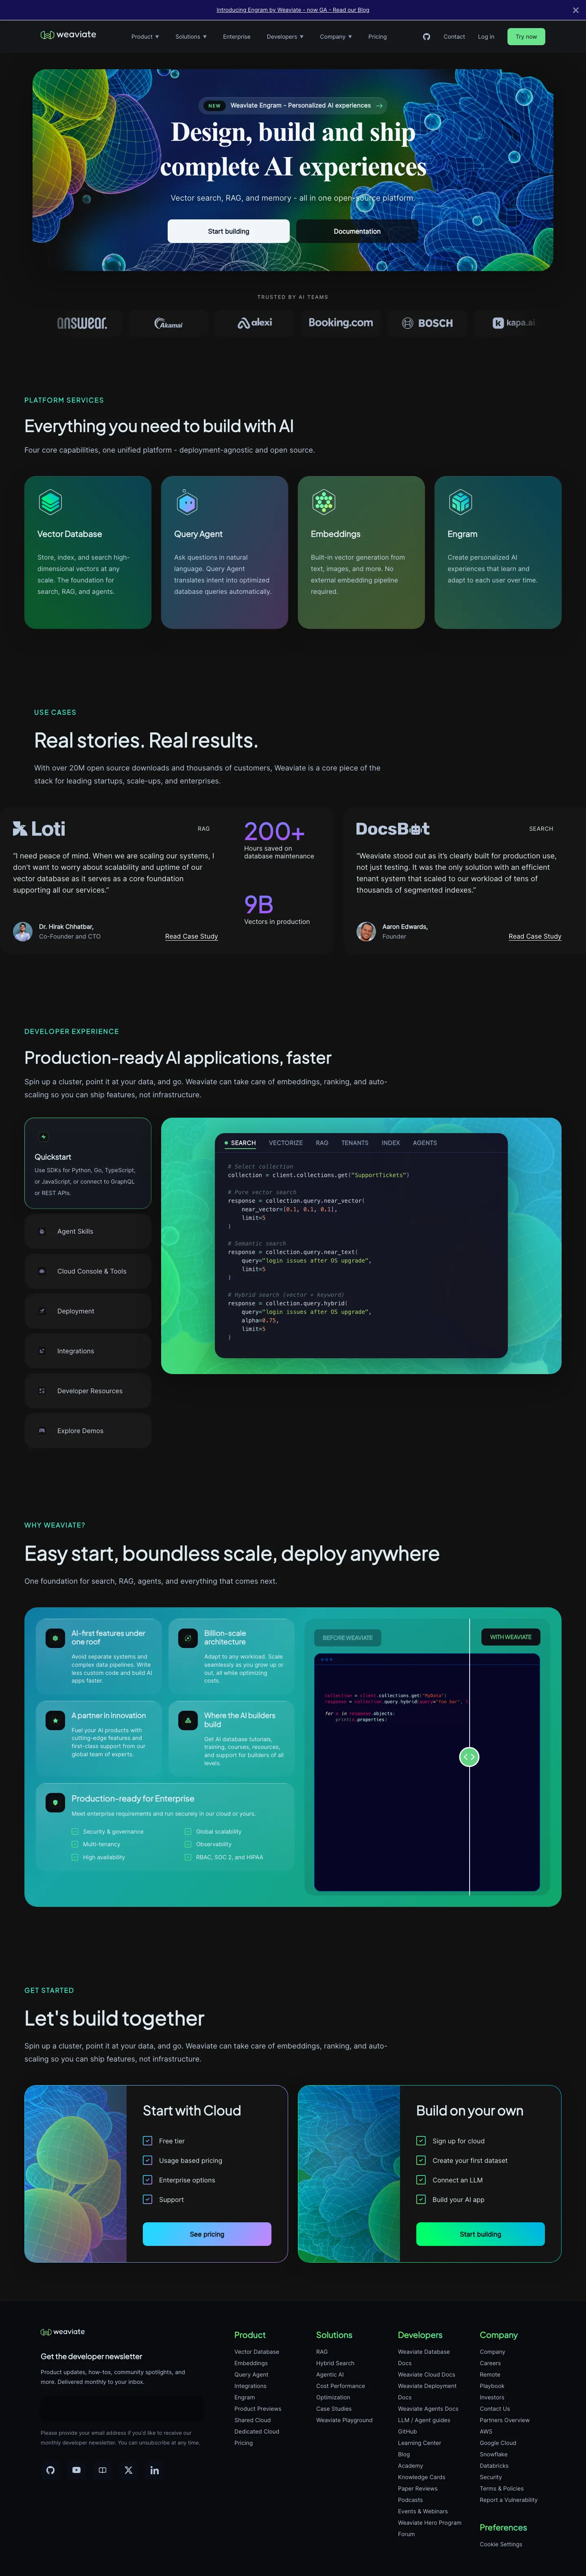Expand the Developer Resources accordion row
The image size is (586, 2576).
pyautogui.click(x=88, y=1391)
